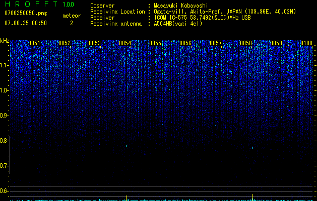The width and height of the screenshot is (317, 201).
Task: Click the meteor echo below 0054
Action: [127, 146]
